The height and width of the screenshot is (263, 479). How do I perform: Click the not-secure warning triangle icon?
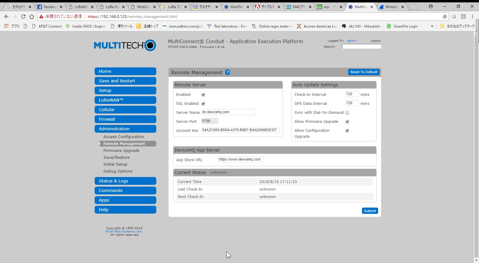41,16
